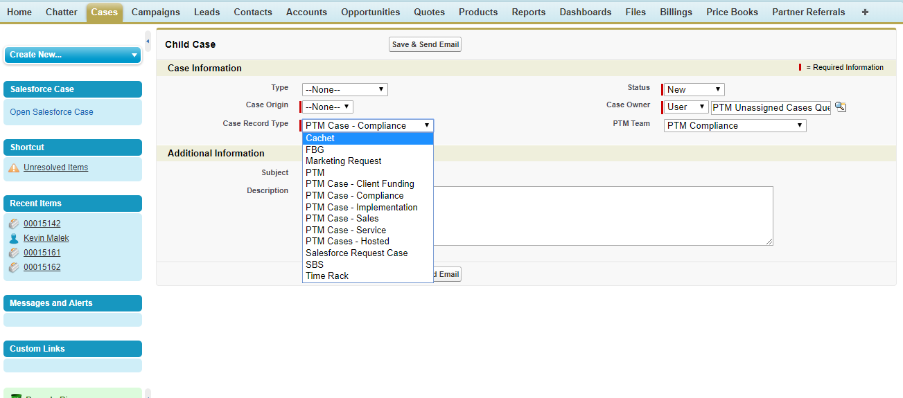Choose "PTM Case - Implementation" record type option
Viewport: 903px width, 398px height.
point(361,207)
